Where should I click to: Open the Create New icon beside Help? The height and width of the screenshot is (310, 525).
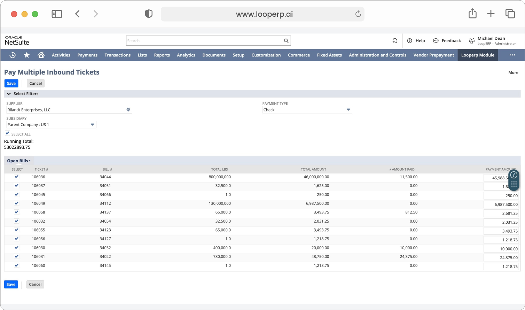point(395,41)
